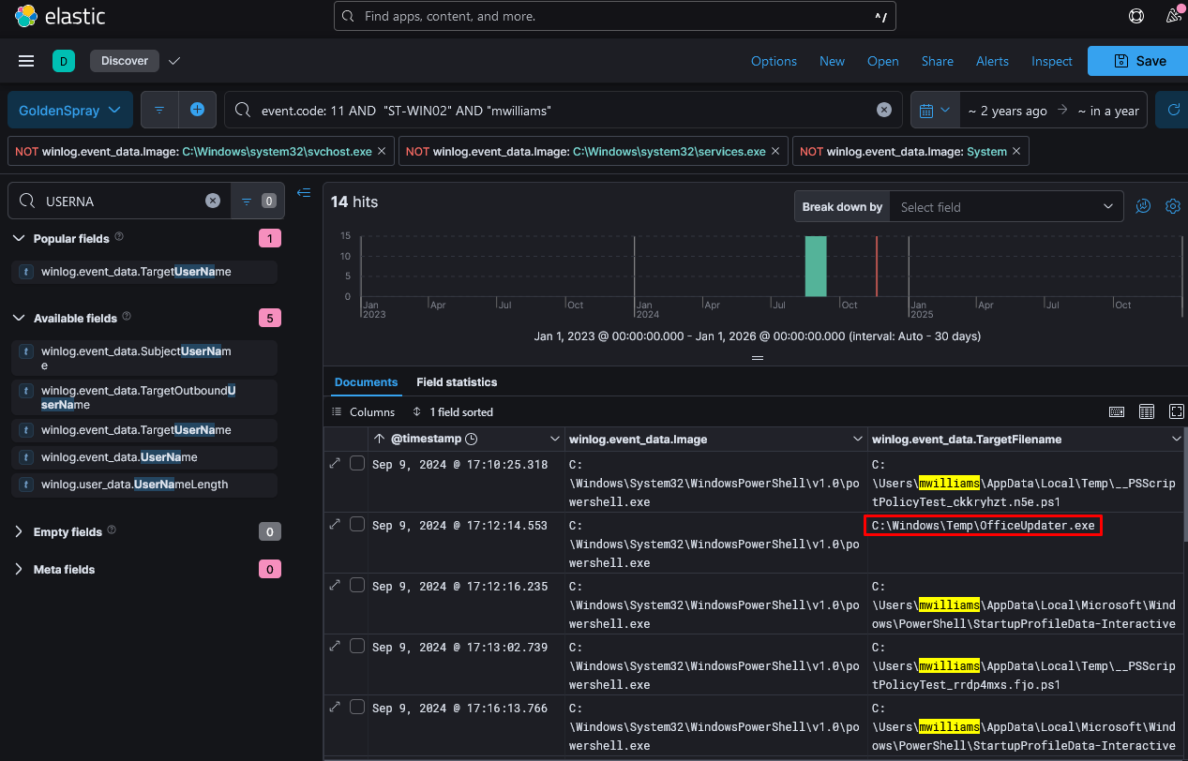Image resolution: width=1188 pixels, height=761 pixels.
Task: Click the Elastic logo
Action: click(x=60, y=16)
